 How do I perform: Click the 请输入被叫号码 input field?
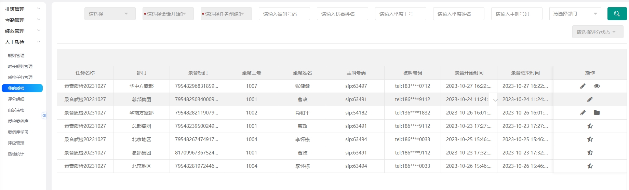click(284, 14)
